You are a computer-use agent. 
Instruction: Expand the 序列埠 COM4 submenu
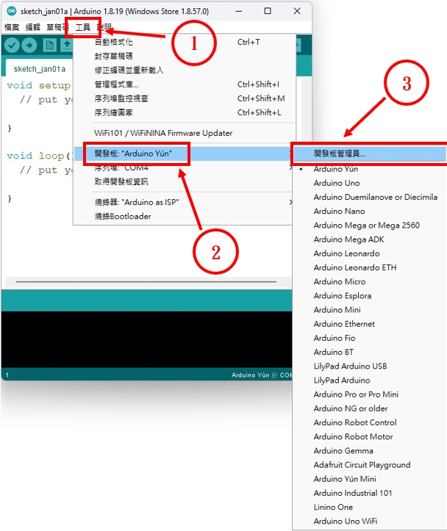pyautogui.click(x=183, y=167)
